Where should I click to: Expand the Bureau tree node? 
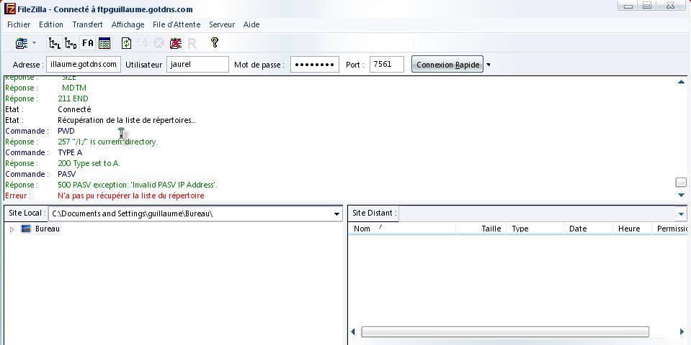12,229
